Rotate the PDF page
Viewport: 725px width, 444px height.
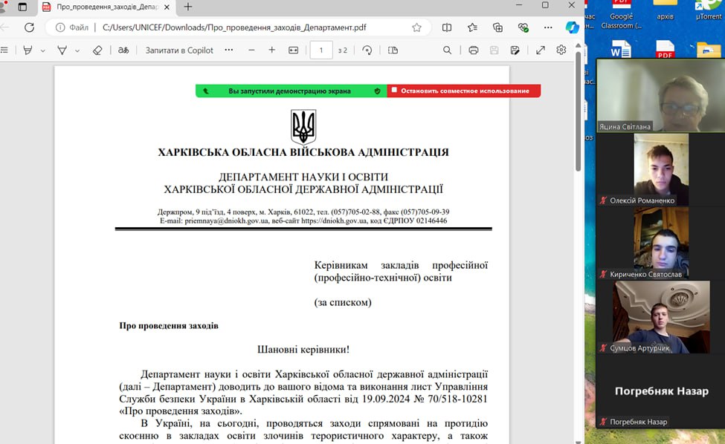367,50
